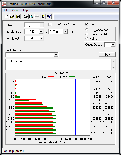Screen dimensions: 121x155
Task: Click the read value 1006632 for 64.0
Action: click(x=108, y=107)
